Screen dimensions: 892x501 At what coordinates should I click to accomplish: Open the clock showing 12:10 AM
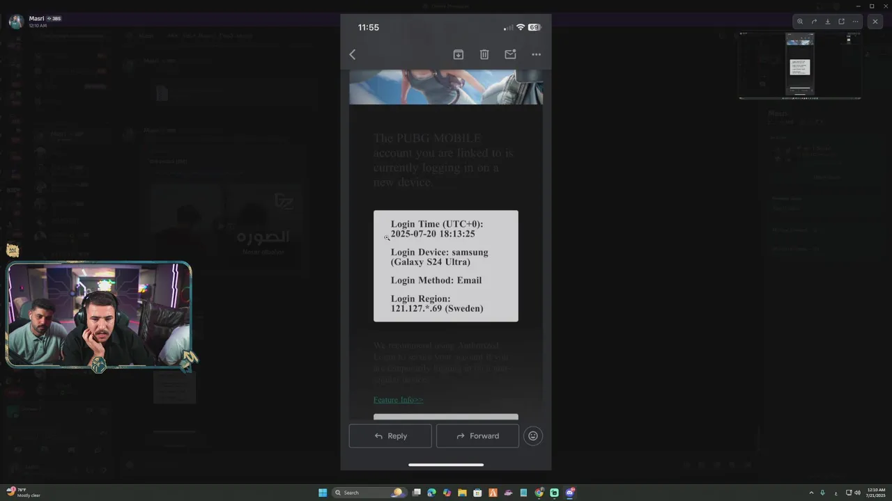[x=876, y=493]
